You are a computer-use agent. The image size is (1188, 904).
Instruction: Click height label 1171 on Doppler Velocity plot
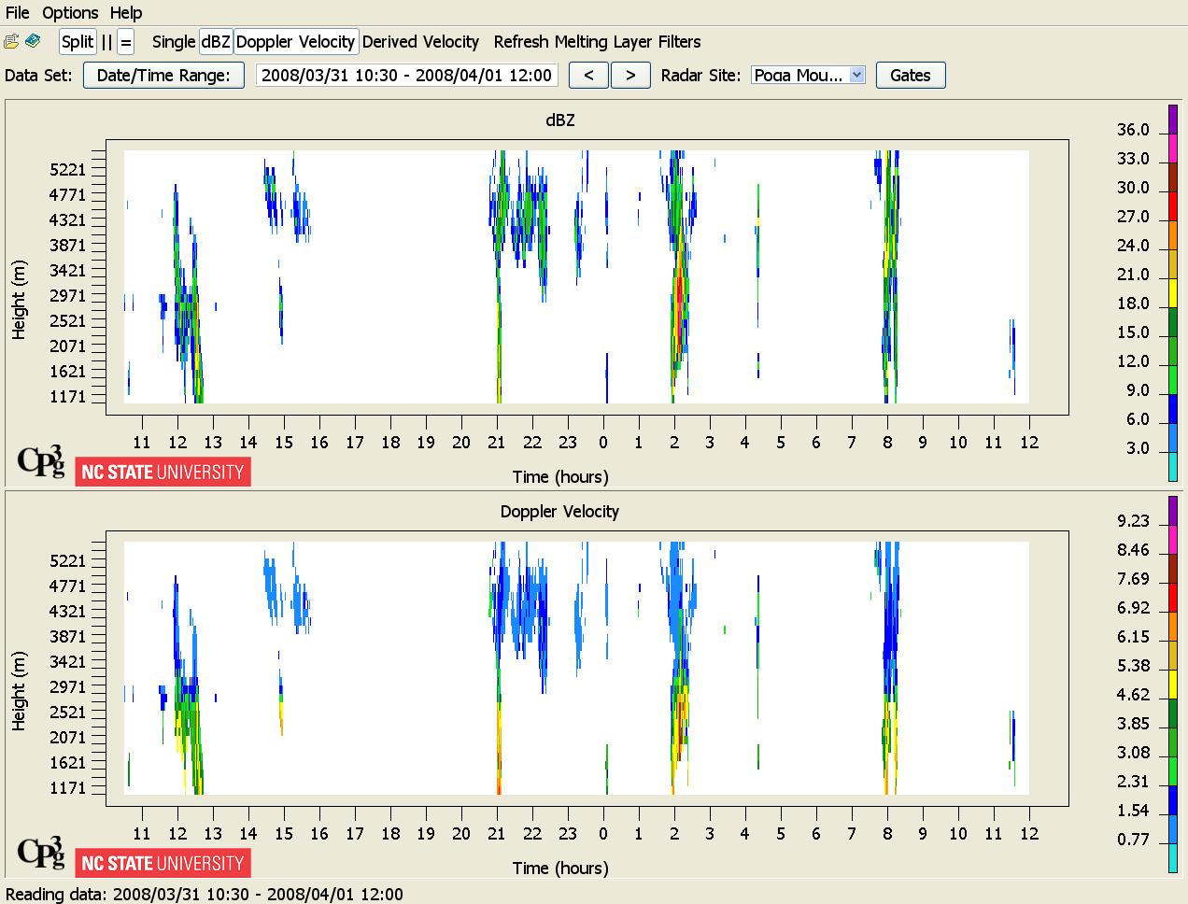(x=67, y=788)
